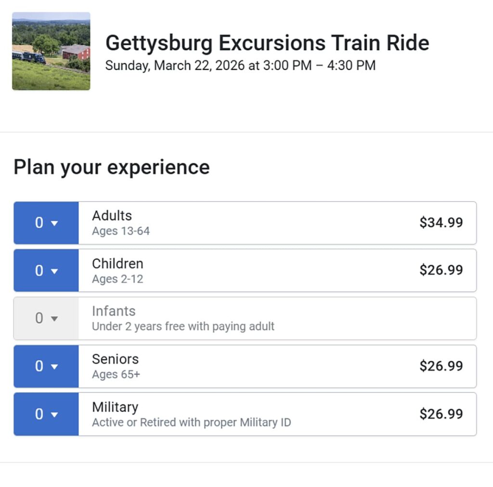
Task: Open the Military ticket quantity selector
Action: coord(46,414)
